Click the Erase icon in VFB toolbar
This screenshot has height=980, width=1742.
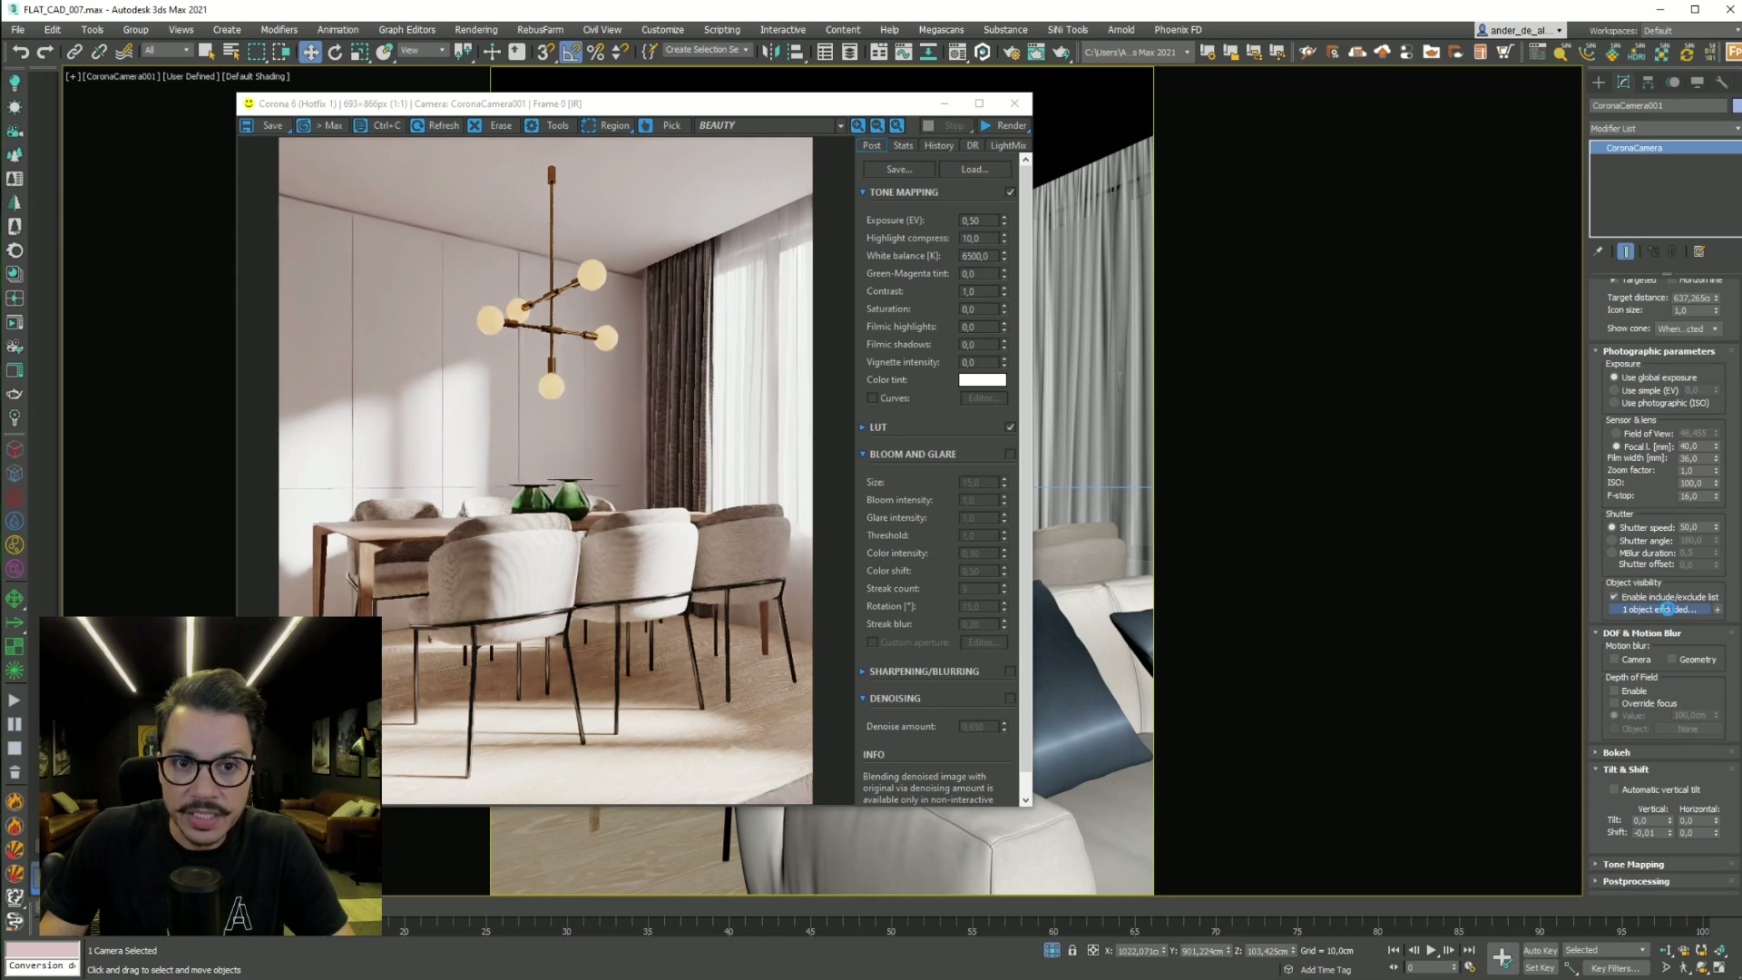coord(475,125)
